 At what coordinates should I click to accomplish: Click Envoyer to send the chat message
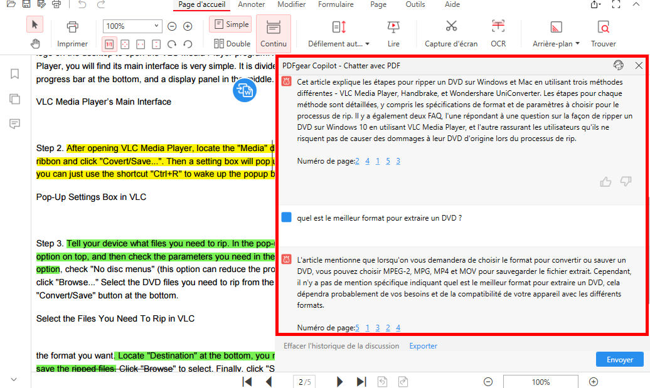(x=619, y=359)
